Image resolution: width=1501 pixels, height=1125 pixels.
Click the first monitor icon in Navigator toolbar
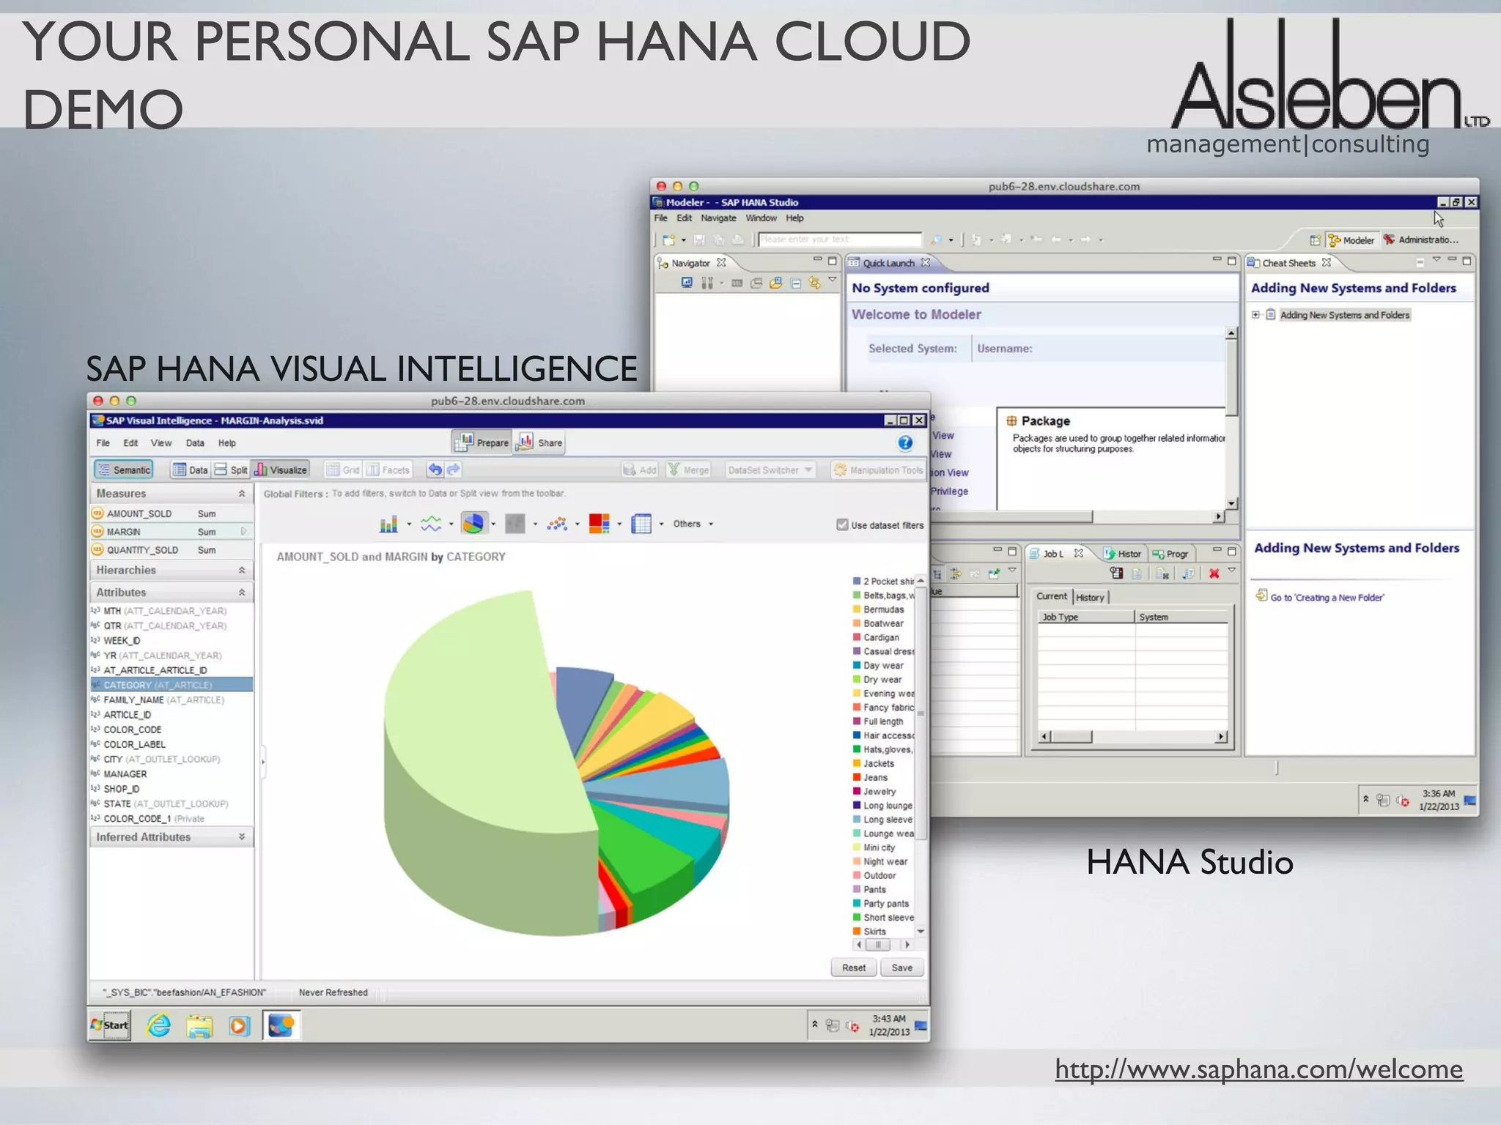(687, 283)
